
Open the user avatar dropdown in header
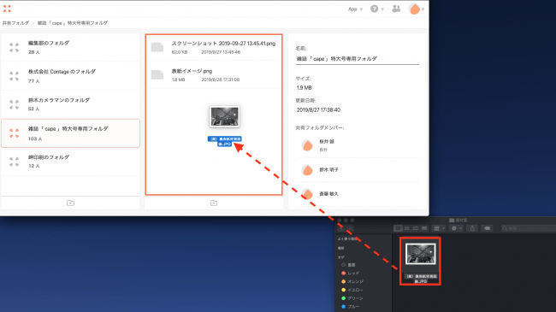416,9
